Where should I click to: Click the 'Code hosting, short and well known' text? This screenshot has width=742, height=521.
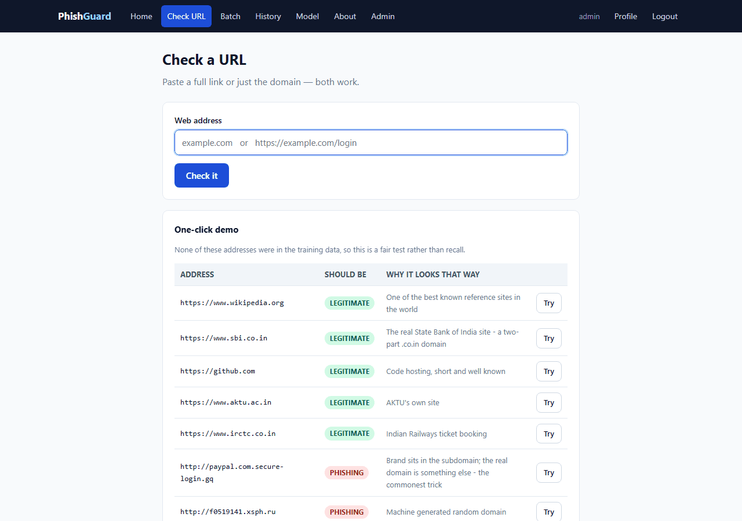click(x=446, y=371)
